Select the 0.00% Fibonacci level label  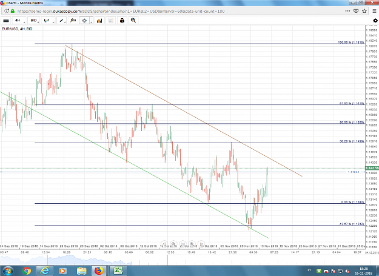pos(353,202)
